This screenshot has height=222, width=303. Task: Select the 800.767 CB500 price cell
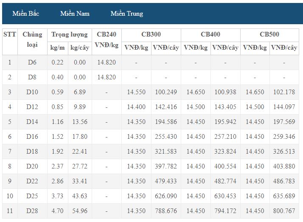pos(284,211)
